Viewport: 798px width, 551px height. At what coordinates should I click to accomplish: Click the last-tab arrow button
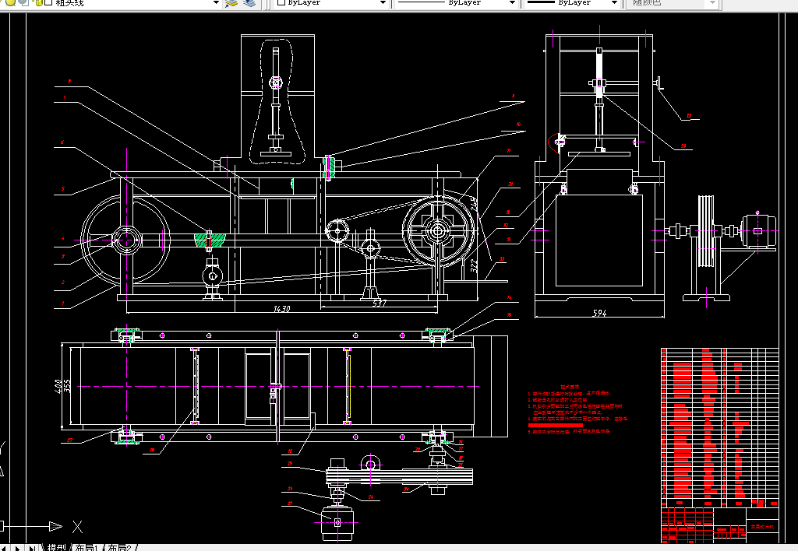(x=31, y=548)
